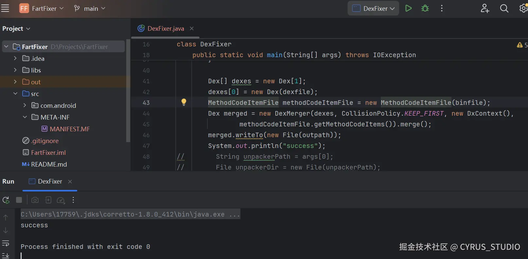
Task: Expand the out folder
Action: click(x=15, y=82)
